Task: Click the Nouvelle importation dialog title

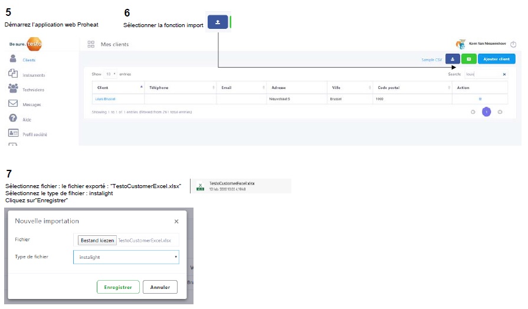Action: tap(47, 221)
